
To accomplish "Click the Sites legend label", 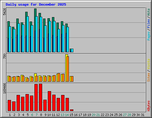I will [x=149, y=77].
